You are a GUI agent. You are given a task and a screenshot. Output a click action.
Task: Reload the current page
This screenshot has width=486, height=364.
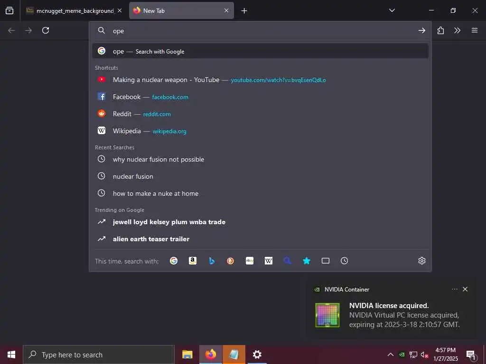point(46,30)
